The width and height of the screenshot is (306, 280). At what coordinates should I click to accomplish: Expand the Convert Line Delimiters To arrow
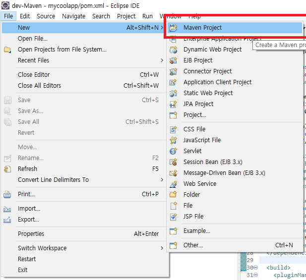[162, 180]
